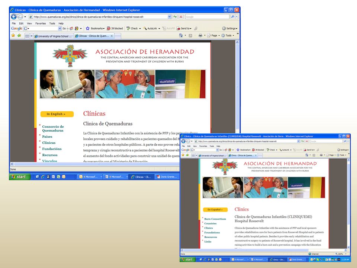Open tab list arrow in Spanish window
This screenshot has height=268, width=357.
click(31, 36)
